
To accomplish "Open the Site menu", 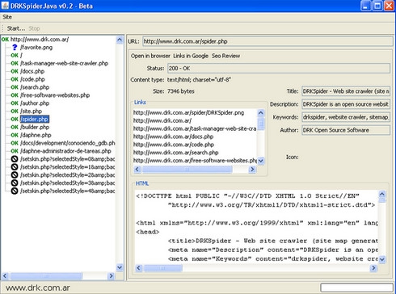I will (x=7, y=17).
